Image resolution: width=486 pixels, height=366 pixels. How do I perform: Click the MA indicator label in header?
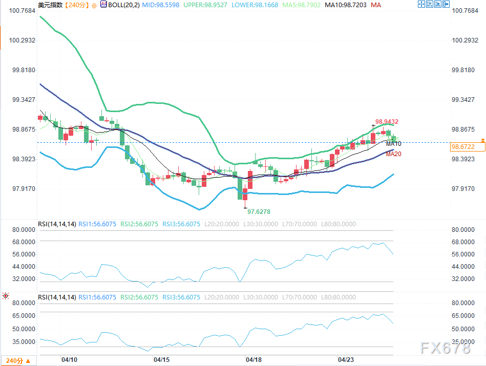point(376,5)
